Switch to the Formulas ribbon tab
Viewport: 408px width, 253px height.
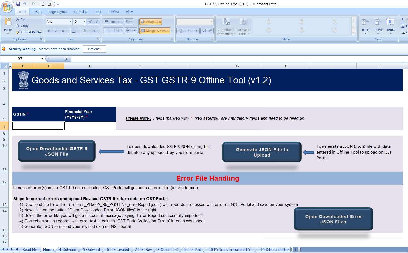[x=80, y=12]
